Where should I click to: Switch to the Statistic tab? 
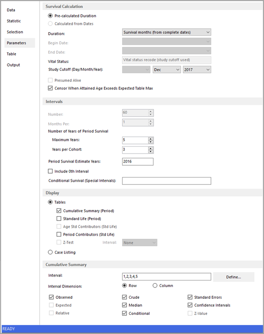coord(13,21)
